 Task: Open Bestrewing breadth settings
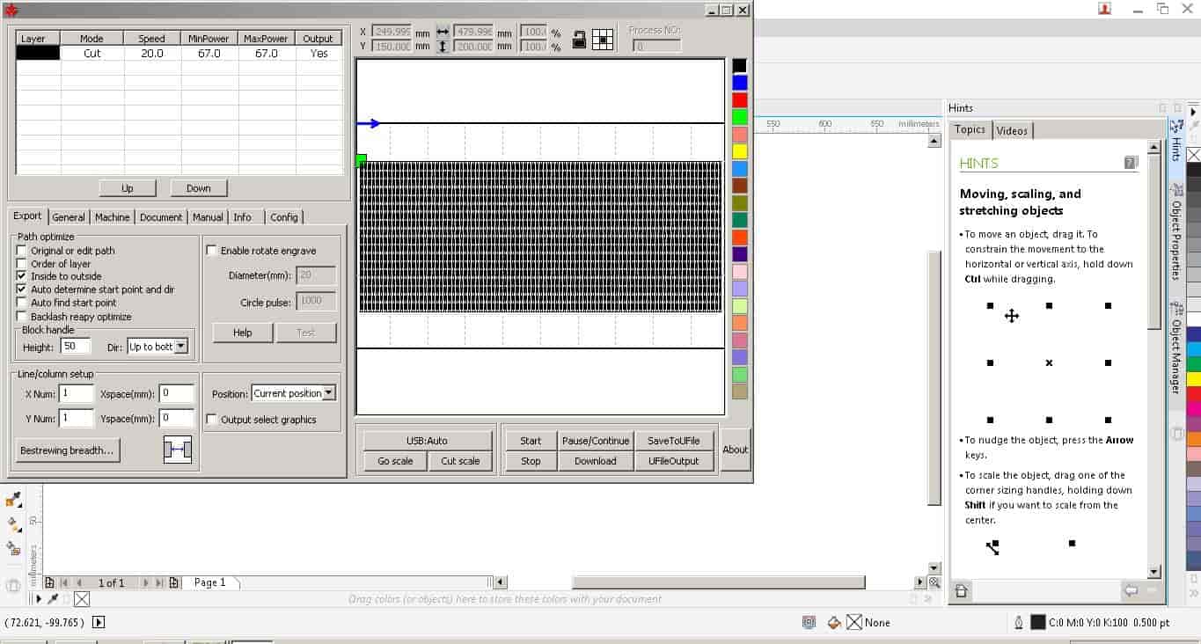tap(67, 450)
